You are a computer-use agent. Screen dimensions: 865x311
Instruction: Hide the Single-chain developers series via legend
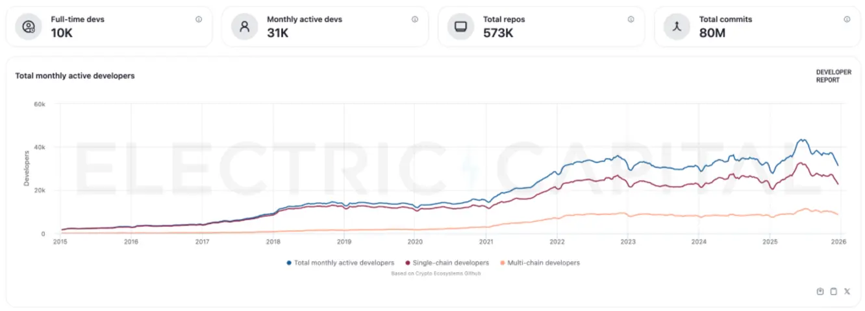point(447,263)
